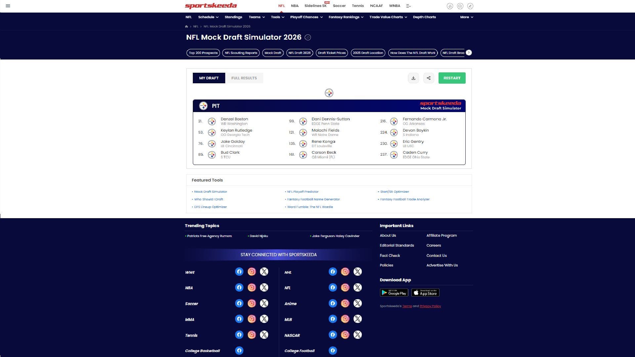This screenshot has width=635, height=357.
Task: Expand the Schedule dropdown menu
Action: (208, 17)
